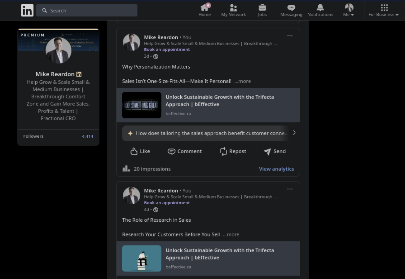This screenshot has width=405, height=279.
Task: Show next AI suggested question arrow
Action: (x=294, y=133)
